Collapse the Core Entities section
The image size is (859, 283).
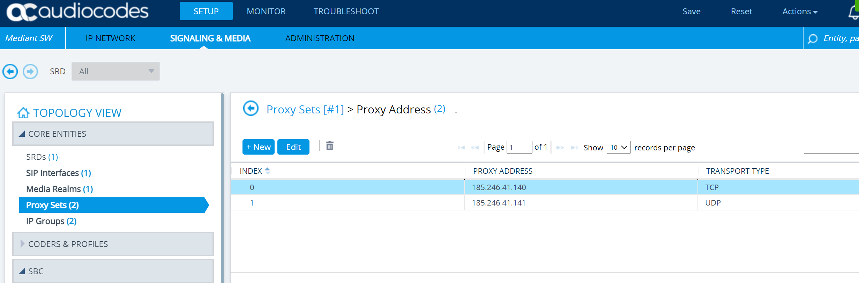[22, 134]
